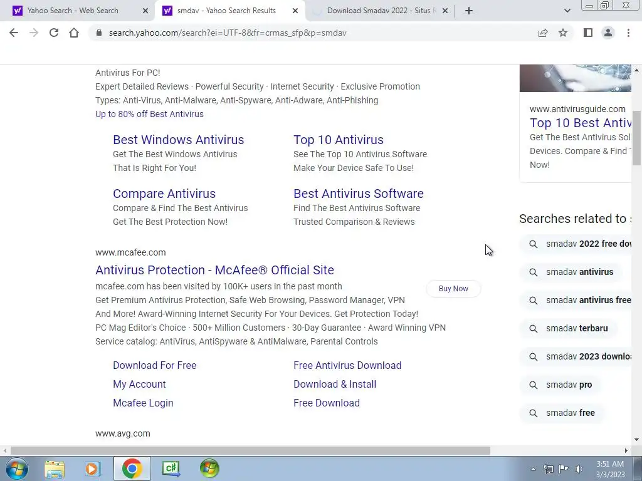The image size is (642, 481).
Task: Open the Best Windows Antivirus link
Action: (179, 140)
